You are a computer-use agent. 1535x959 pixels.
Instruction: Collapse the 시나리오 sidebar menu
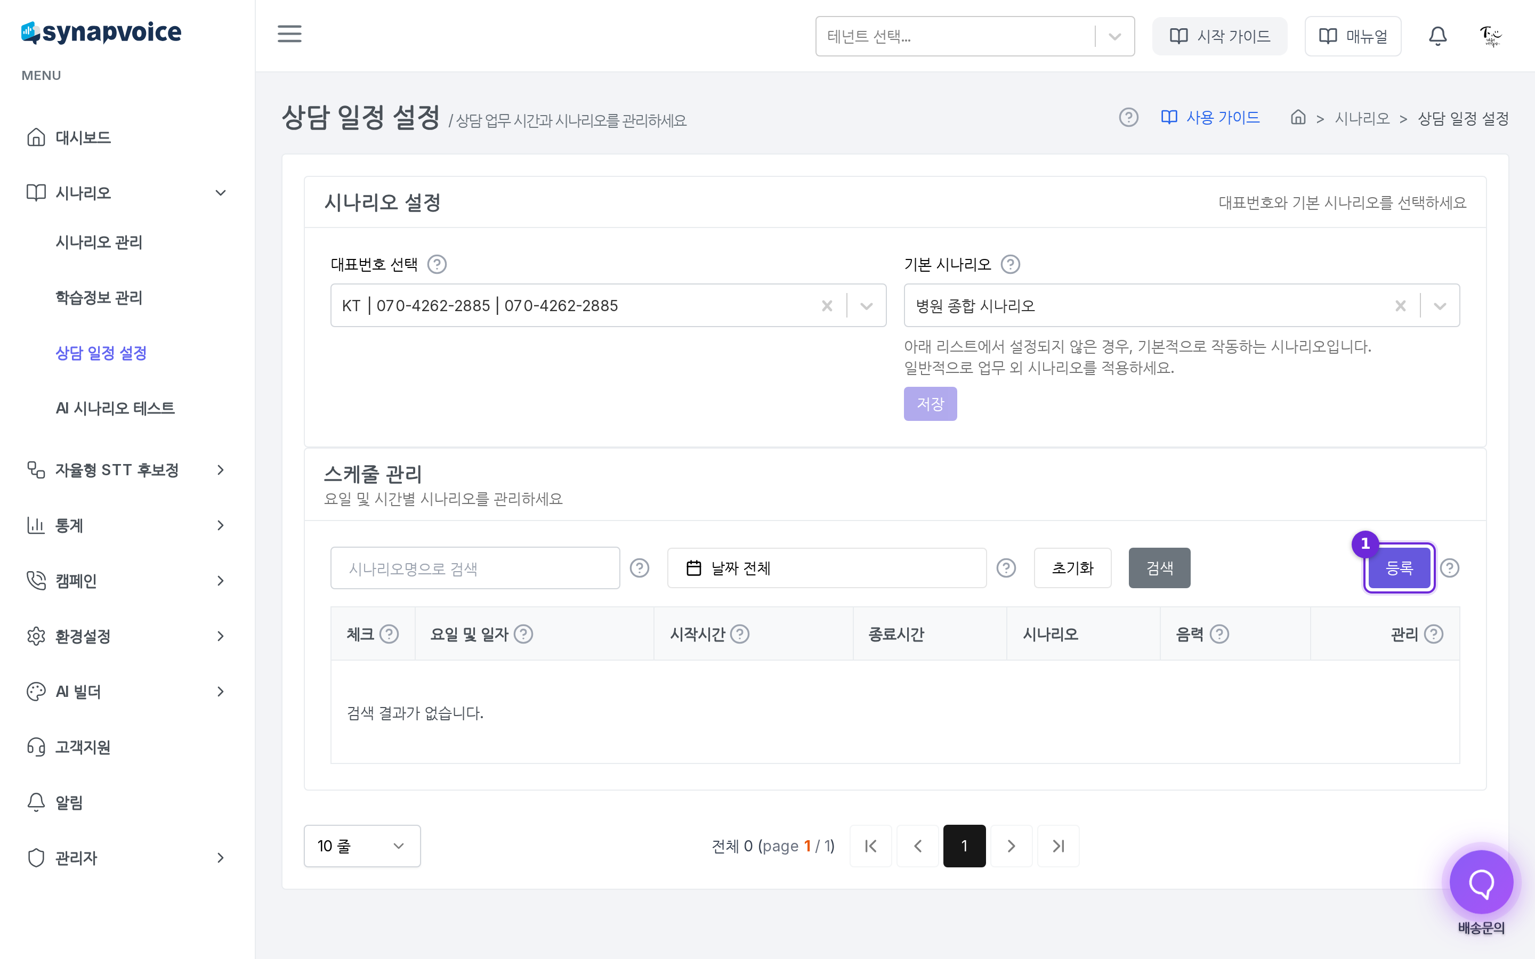127,192
